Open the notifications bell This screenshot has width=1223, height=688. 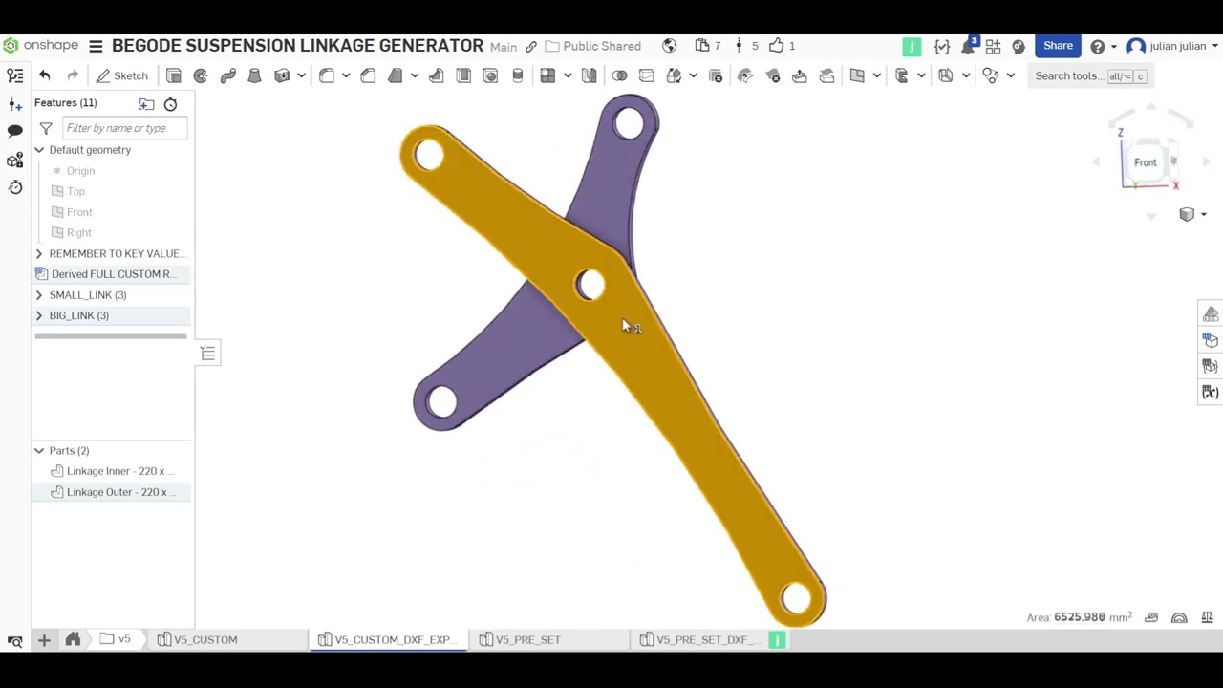tap(968, 46)
